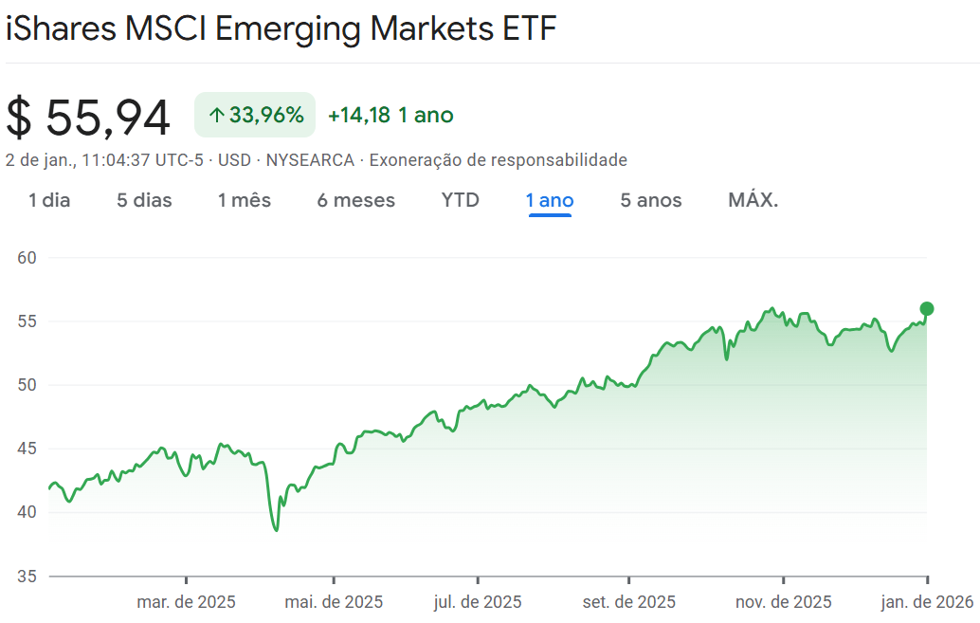Click the iShares MSCI Emerging Markets ETF title
This screenshot has width=980, height=623.
click(281, 28)
